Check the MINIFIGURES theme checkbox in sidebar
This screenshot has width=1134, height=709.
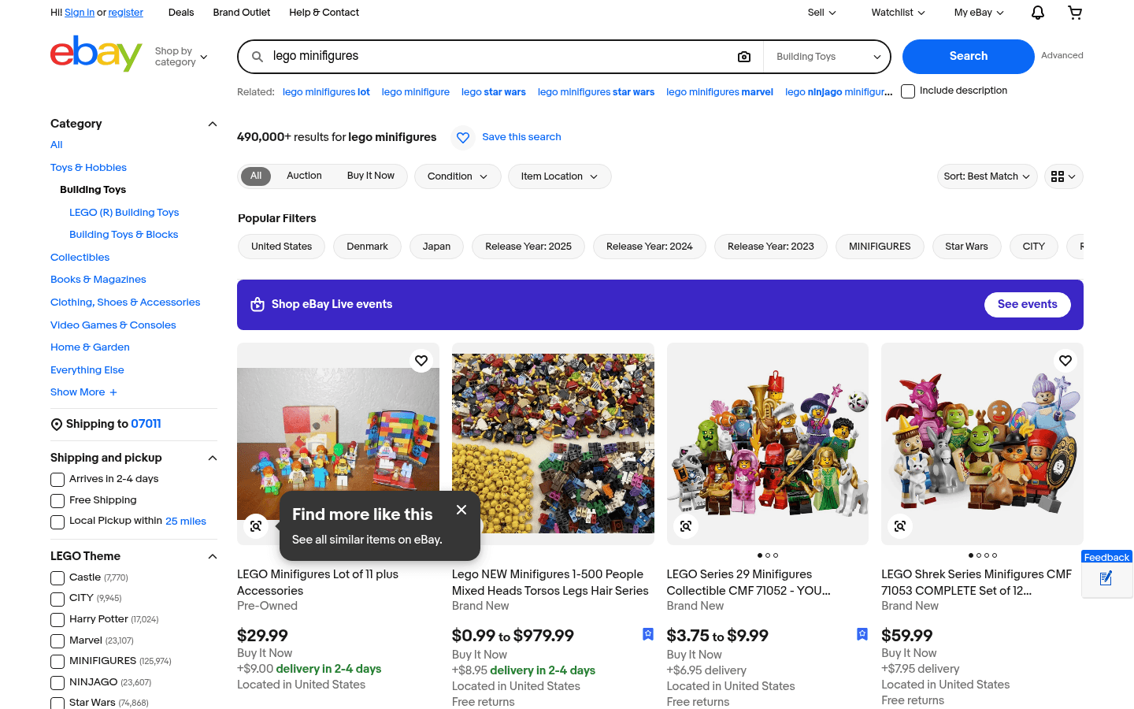[x=57, y=662]
